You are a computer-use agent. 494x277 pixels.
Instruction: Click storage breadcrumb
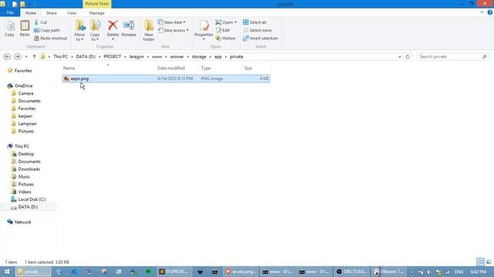(x=199, y=56)
